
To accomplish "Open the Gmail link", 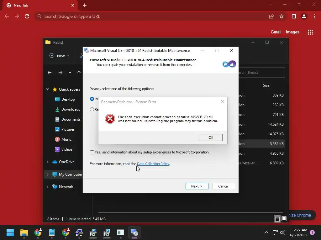I will coord(276,32).
